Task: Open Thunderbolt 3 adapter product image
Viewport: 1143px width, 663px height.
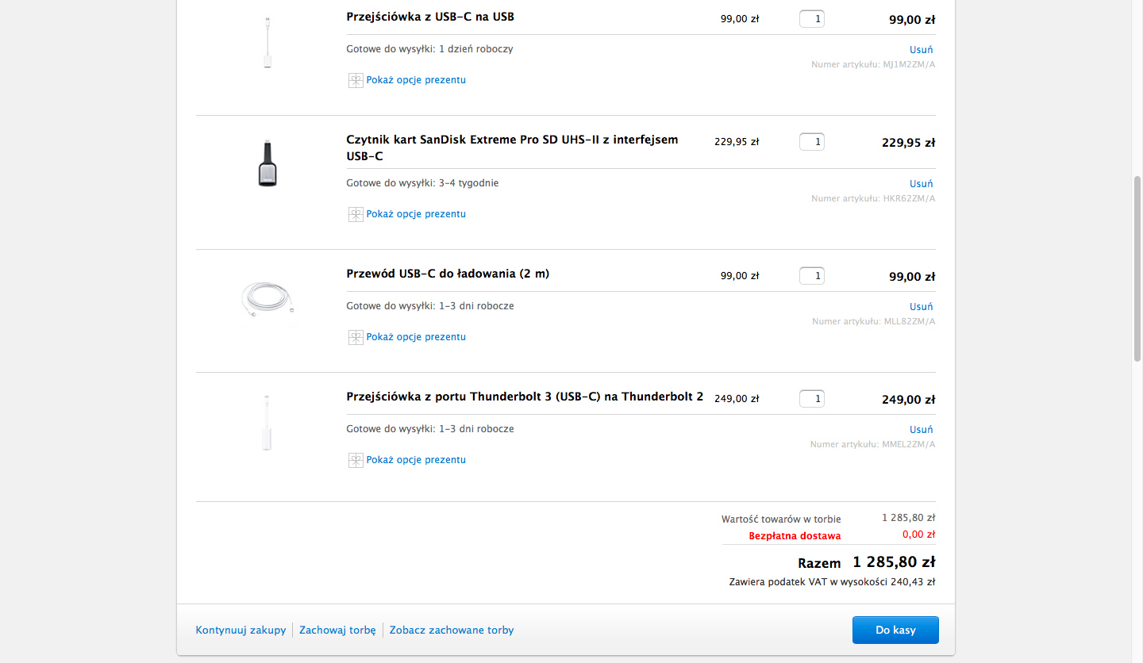Action: [x=267, y=422]
